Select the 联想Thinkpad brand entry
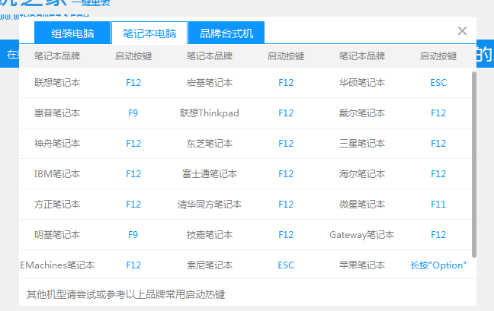The height and width of the screenshot is (311, 494). [x=210, y=113]
